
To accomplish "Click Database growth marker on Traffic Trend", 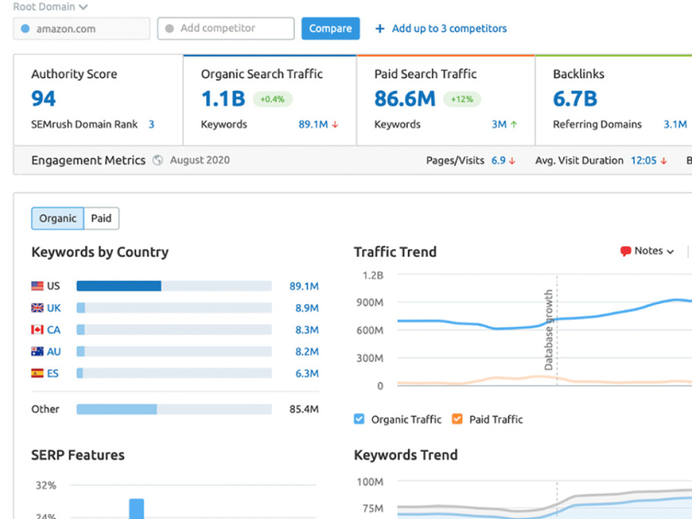I will click(x=549, y=329).
